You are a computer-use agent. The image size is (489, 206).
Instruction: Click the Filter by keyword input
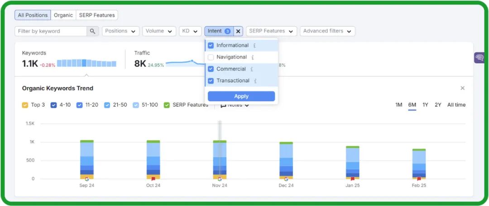[50, 31]
